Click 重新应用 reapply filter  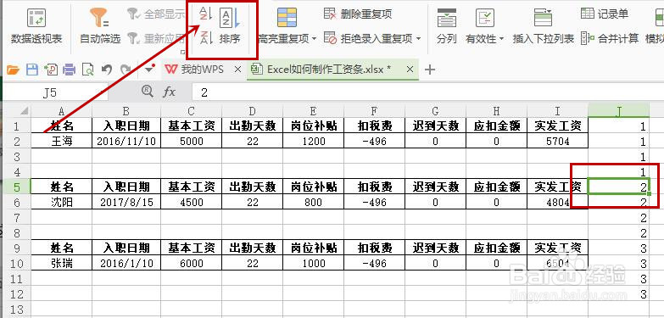[156, 39]
